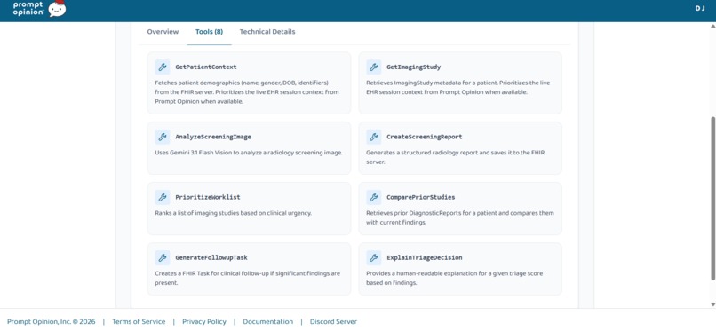The height and width of the screenshot is (331, 716).
Task: Click the GenerateFollowupTask tool name
Action: point(211,257)
